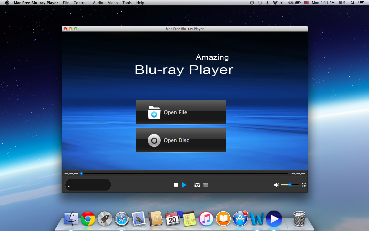Image resolution: width=369 pixels, height=231 pixels.
Task: Click the Spotlight search icon
Action: 353,3
